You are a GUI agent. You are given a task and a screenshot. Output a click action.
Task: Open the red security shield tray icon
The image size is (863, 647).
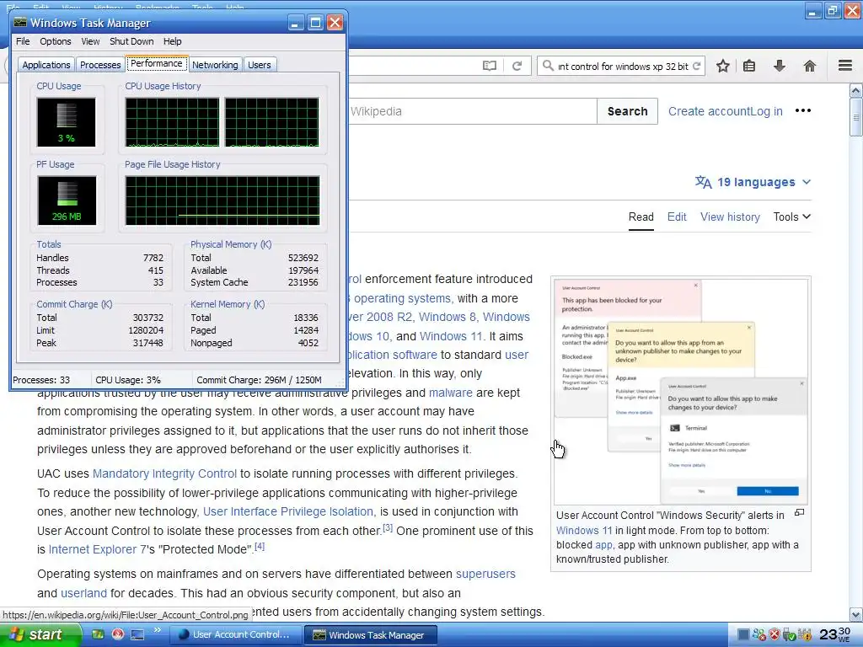pos(775,635)
